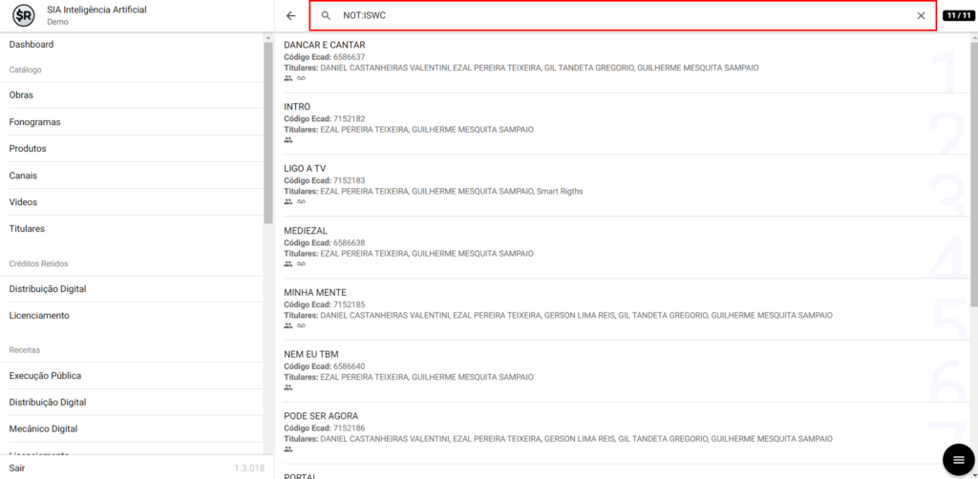
Task: Click the people icon under DANCAR E CANTAR
Action: [288, 78]
